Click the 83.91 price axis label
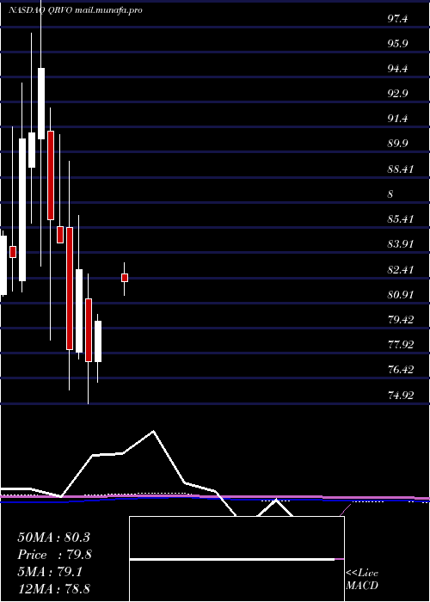This screenshot has width=430, height=602. [x=400, y=244]
